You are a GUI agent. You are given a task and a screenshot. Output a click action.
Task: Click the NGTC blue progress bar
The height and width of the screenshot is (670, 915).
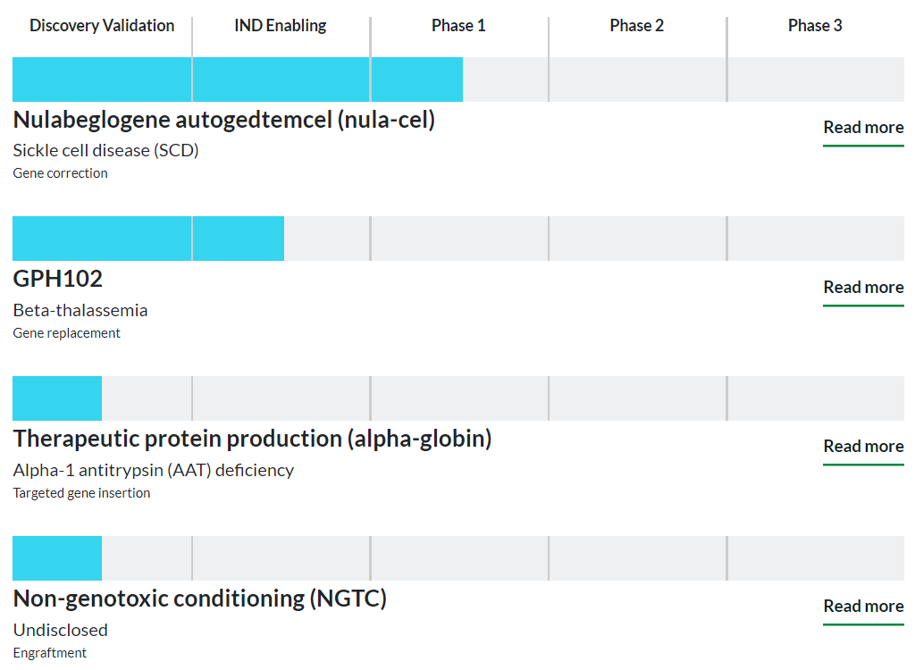coord(57,558)
